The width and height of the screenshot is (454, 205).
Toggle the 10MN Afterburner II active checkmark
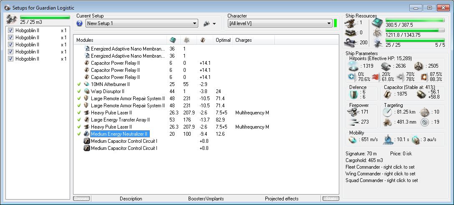click(x=79, y=84)
